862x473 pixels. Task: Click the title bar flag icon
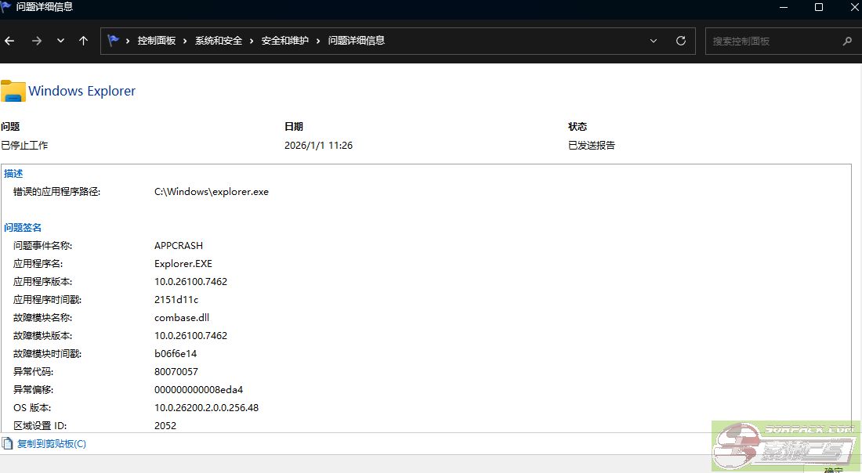tap(6, 7)
